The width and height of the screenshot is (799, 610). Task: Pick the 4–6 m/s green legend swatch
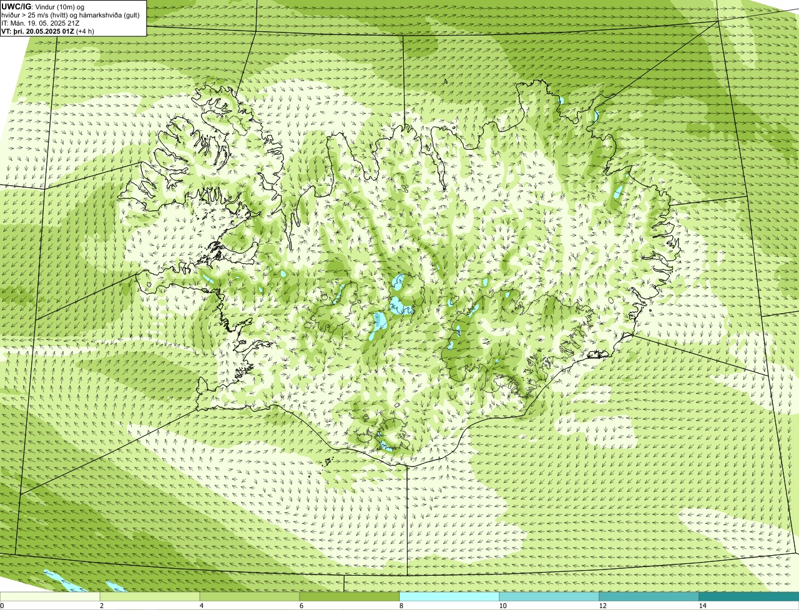click(250, 596)
